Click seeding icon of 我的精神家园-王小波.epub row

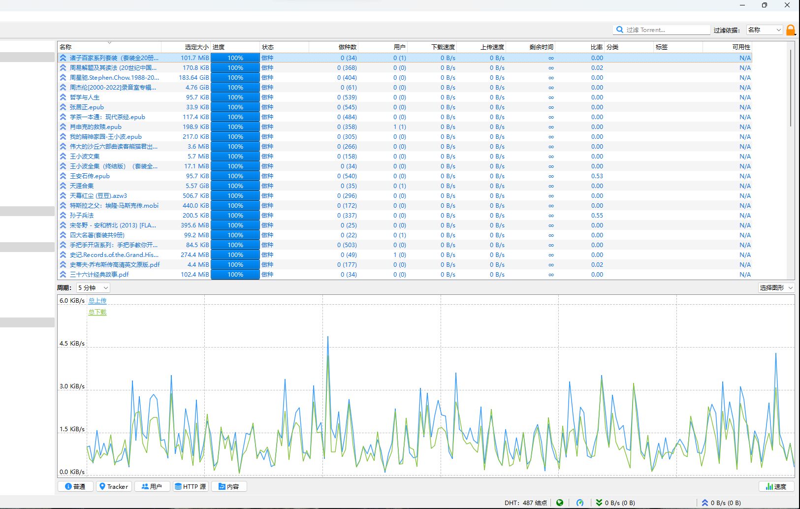point(63,136)
